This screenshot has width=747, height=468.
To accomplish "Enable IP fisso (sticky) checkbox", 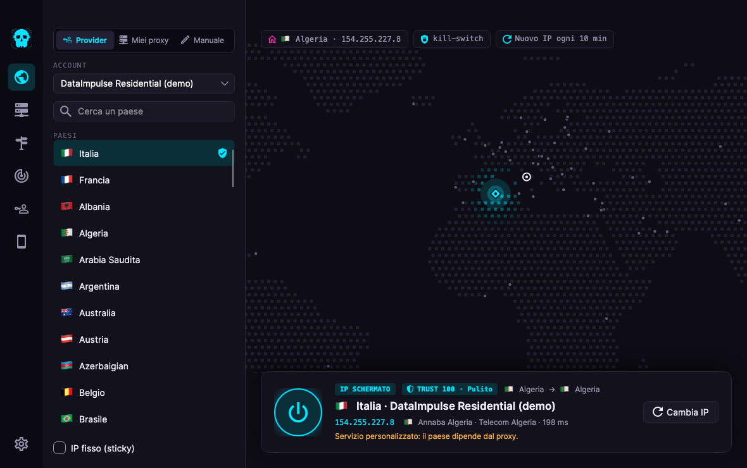I will (60, 448).
